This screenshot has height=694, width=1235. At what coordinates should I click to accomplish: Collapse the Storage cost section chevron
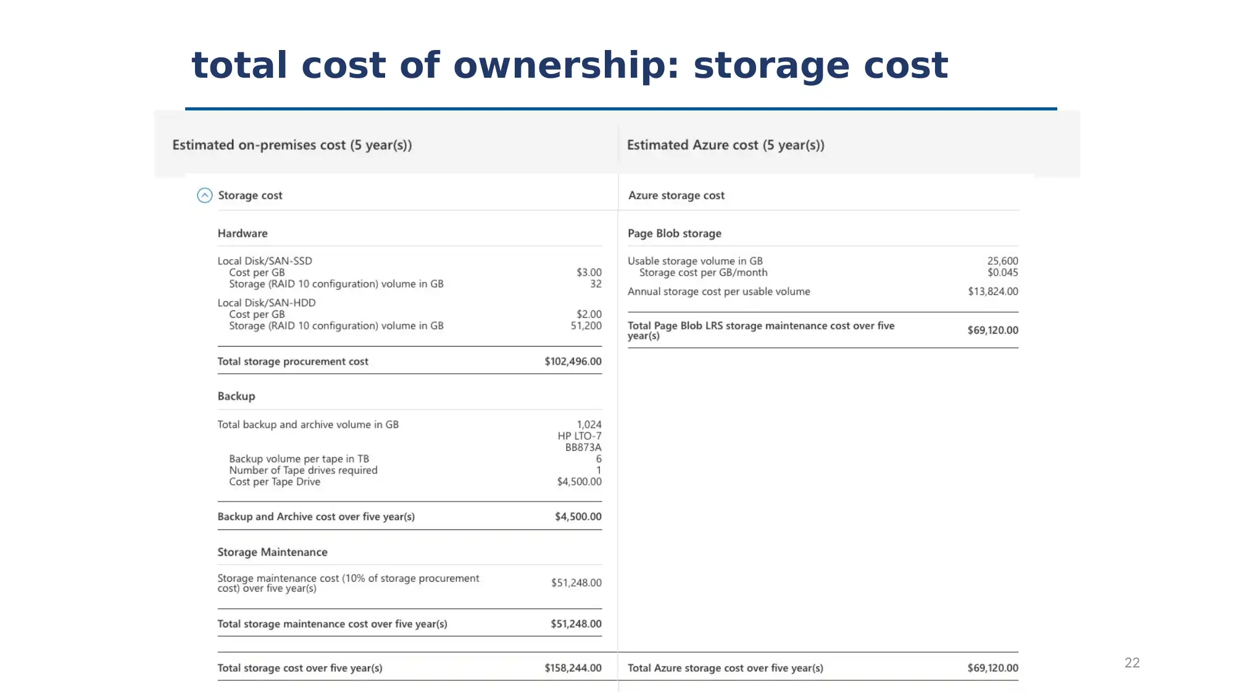[204, 196]
